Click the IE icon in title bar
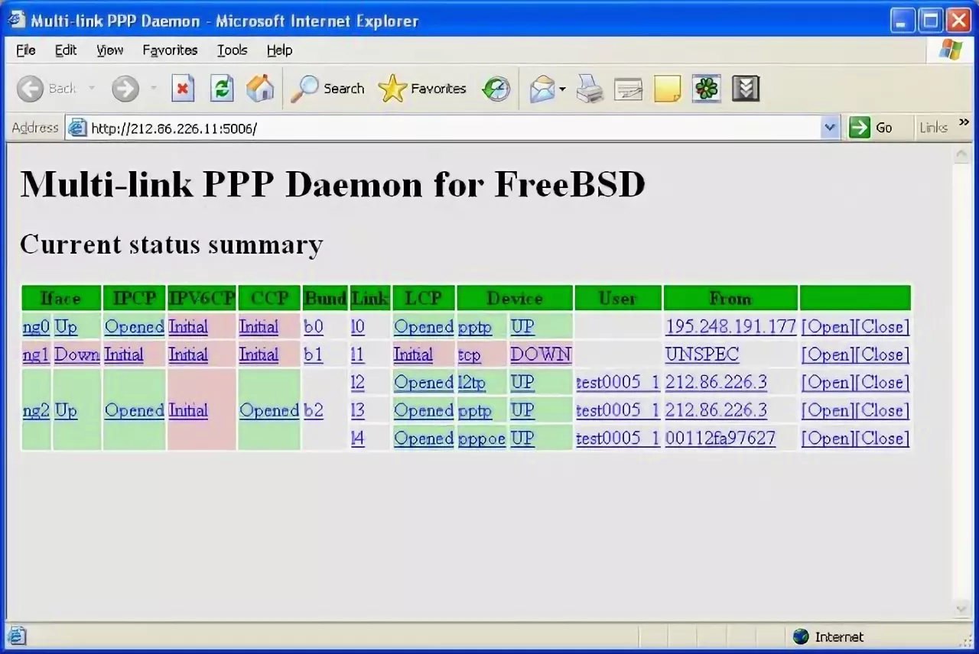Image resolution: width=979 pixels, height=654 pixels. pyautogui.click(x=15, y=19)
